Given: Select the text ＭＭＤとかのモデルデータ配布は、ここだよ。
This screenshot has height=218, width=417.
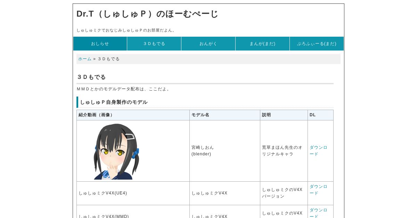Looking at the screenshot, I should (x=124, y=89).
